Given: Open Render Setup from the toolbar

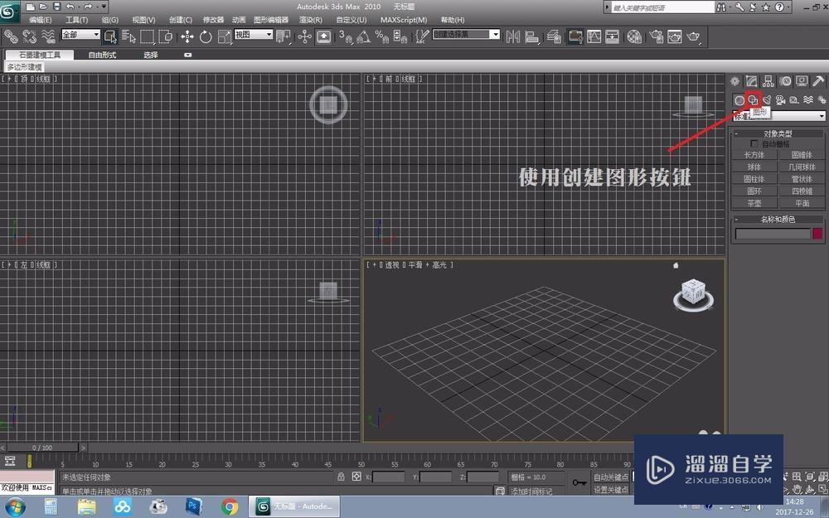Looking at the screenshot, I should tap(657, 36).
